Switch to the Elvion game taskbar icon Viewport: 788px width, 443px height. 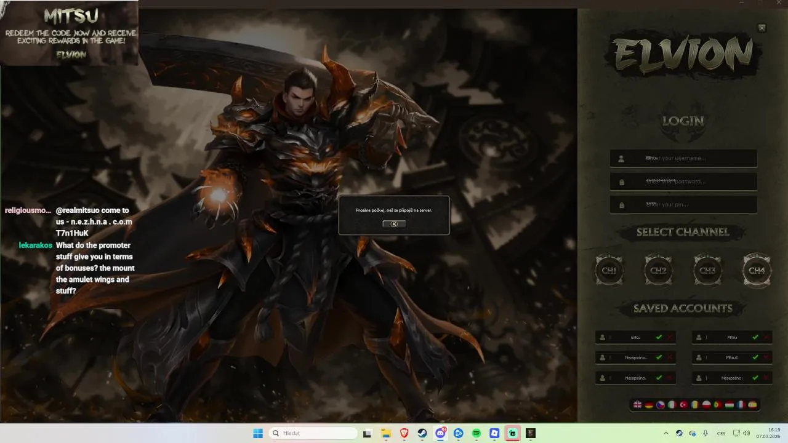531,433
